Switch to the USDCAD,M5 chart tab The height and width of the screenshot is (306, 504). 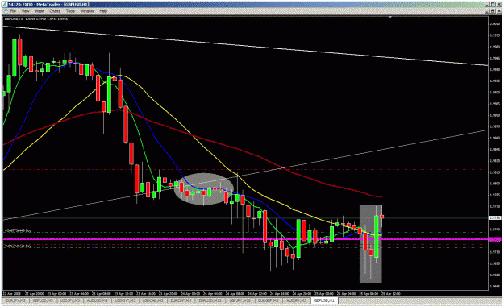point(152,300)
